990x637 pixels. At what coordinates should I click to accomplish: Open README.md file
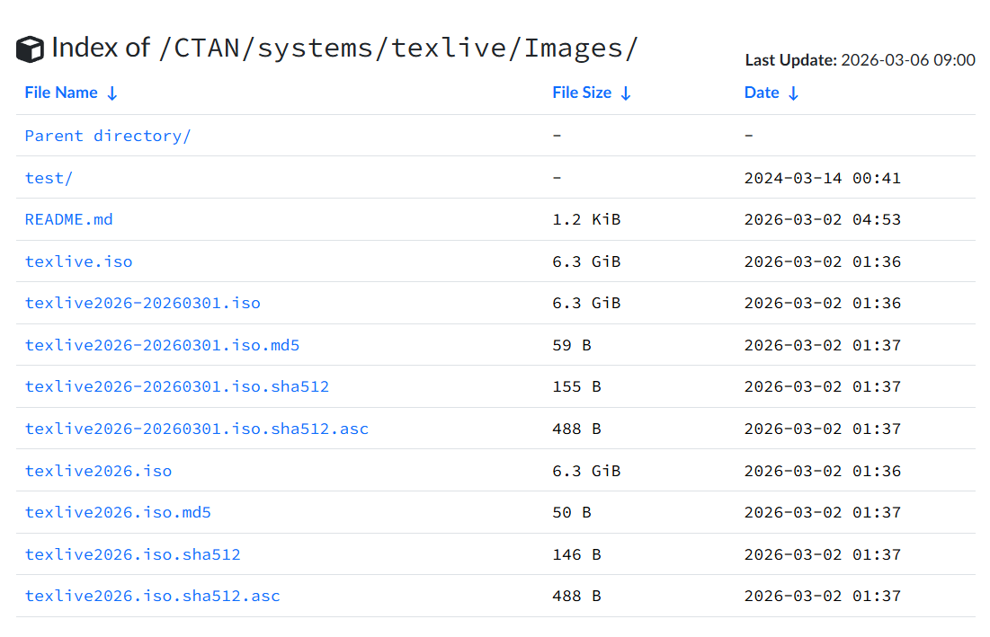(x=69, y=219)
